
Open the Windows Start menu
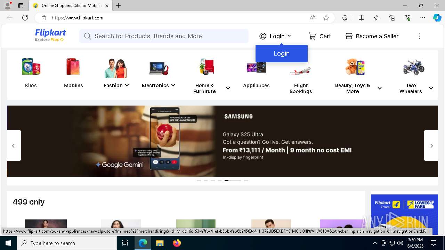pos(8,243)
